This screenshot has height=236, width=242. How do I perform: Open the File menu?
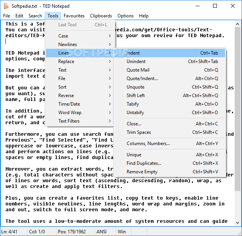click(7, 16)
